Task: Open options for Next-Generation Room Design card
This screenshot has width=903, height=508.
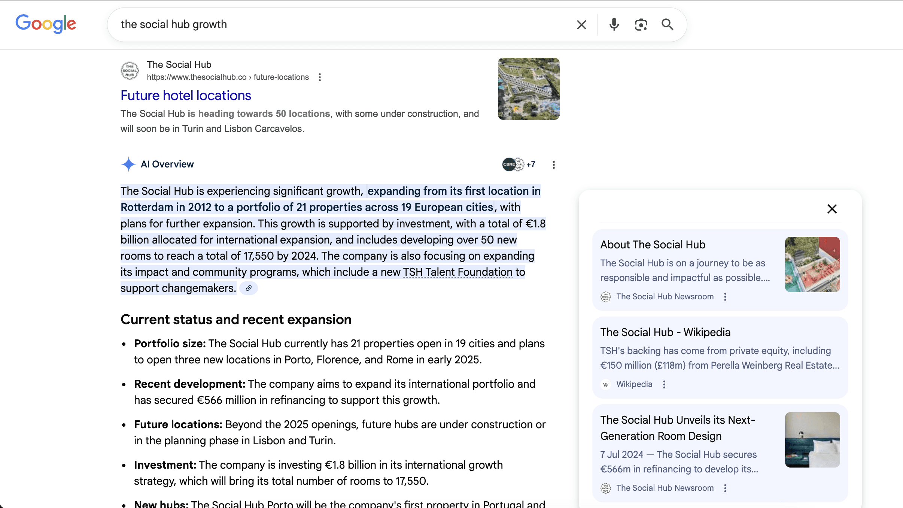Action: click(x=725, y=488)
